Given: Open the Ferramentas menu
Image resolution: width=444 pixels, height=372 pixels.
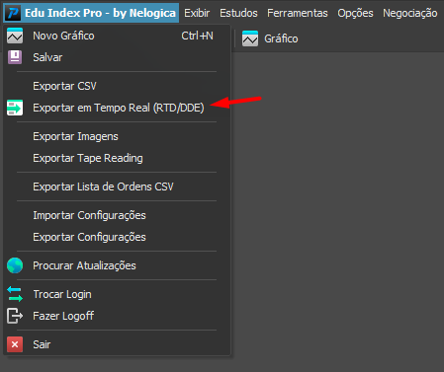Looking at the screenshot, I should [x=298, y=13].
